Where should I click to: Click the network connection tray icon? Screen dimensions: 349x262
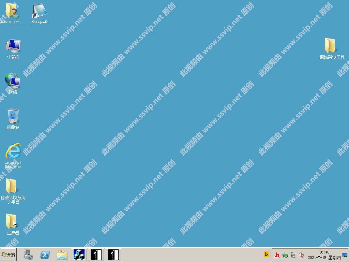(293, 254)
